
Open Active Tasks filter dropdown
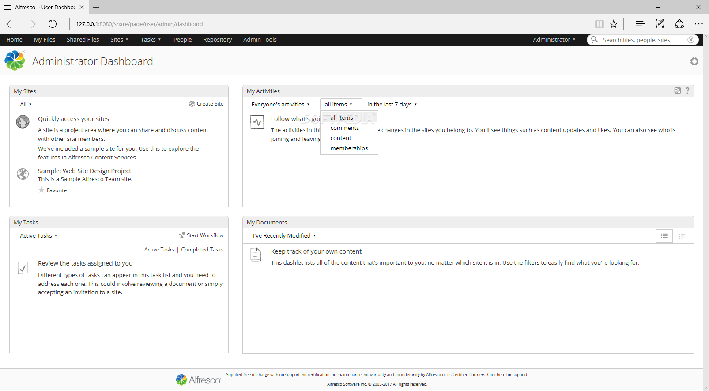(38, 235)
